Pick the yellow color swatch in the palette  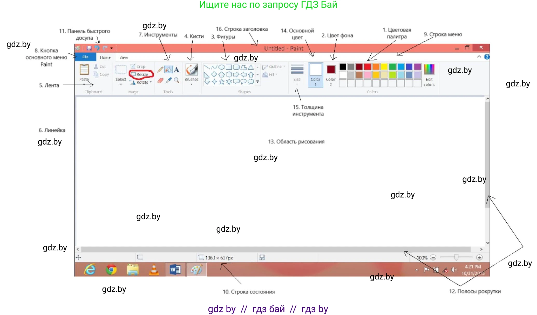(x=384, y=67)
